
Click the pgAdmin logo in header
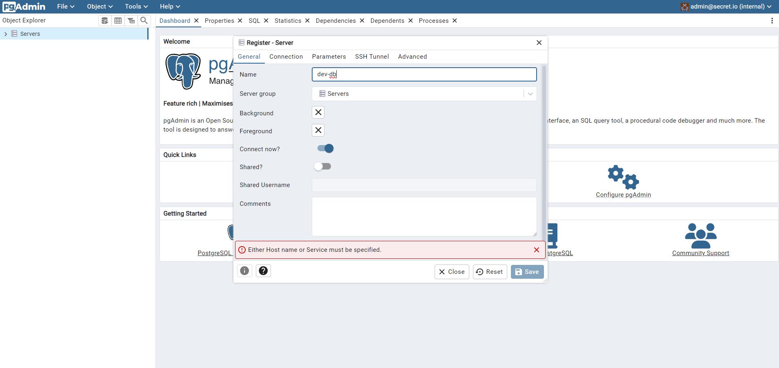coord(24,7)
